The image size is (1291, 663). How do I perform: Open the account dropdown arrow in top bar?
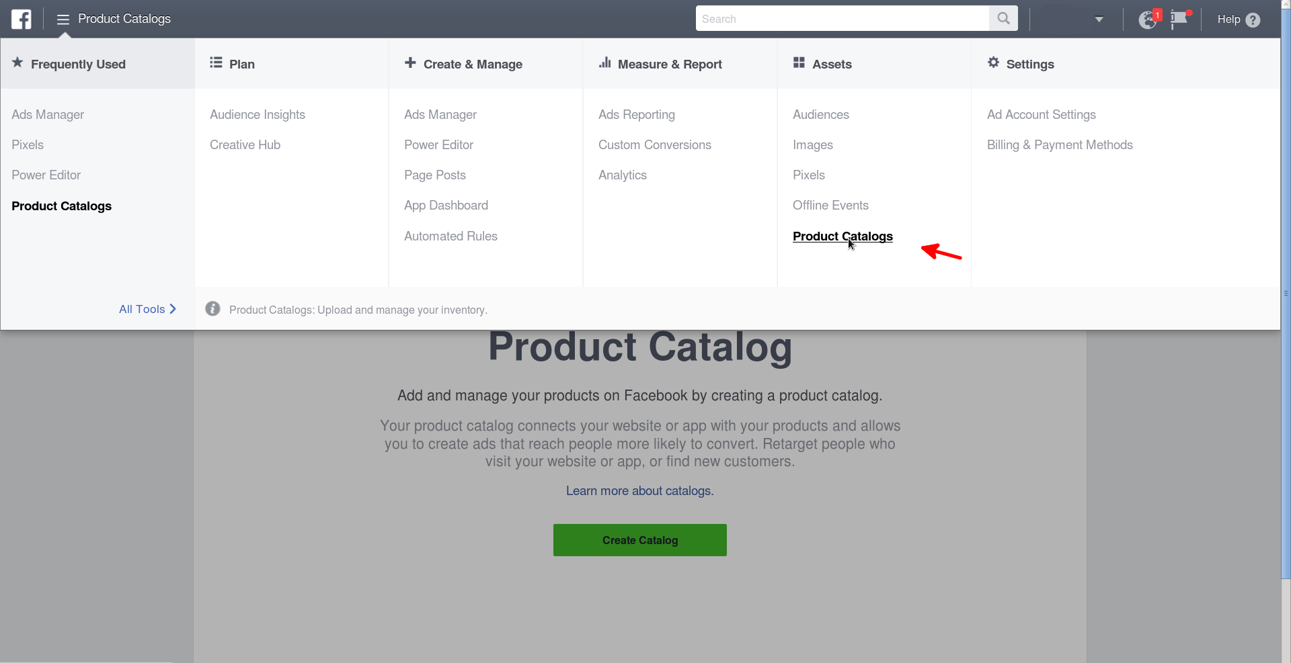point(1100,19)
